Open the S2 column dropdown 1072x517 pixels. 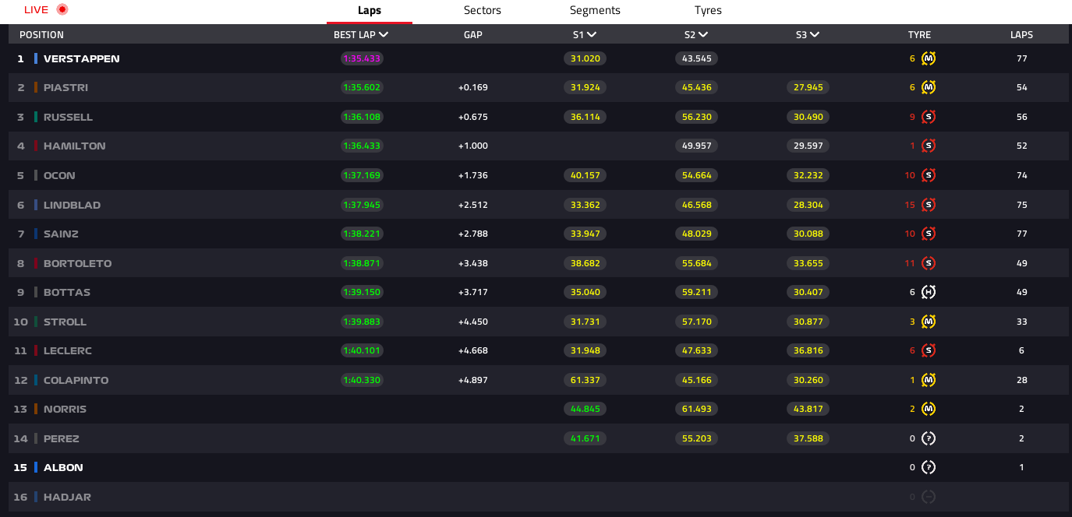[x=696, y=34]
